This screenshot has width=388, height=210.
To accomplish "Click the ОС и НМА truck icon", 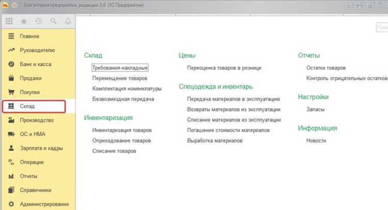I will pyautogui.click(x=11, y=134).
